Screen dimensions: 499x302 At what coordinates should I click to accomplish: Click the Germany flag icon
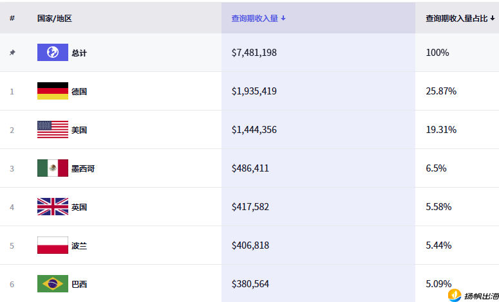click(x=53, y=91)
